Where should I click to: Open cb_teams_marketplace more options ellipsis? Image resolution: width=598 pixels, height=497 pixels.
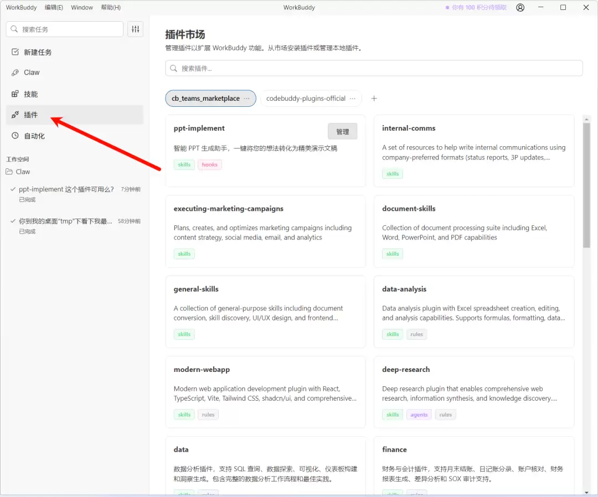[x=247, y=99]
